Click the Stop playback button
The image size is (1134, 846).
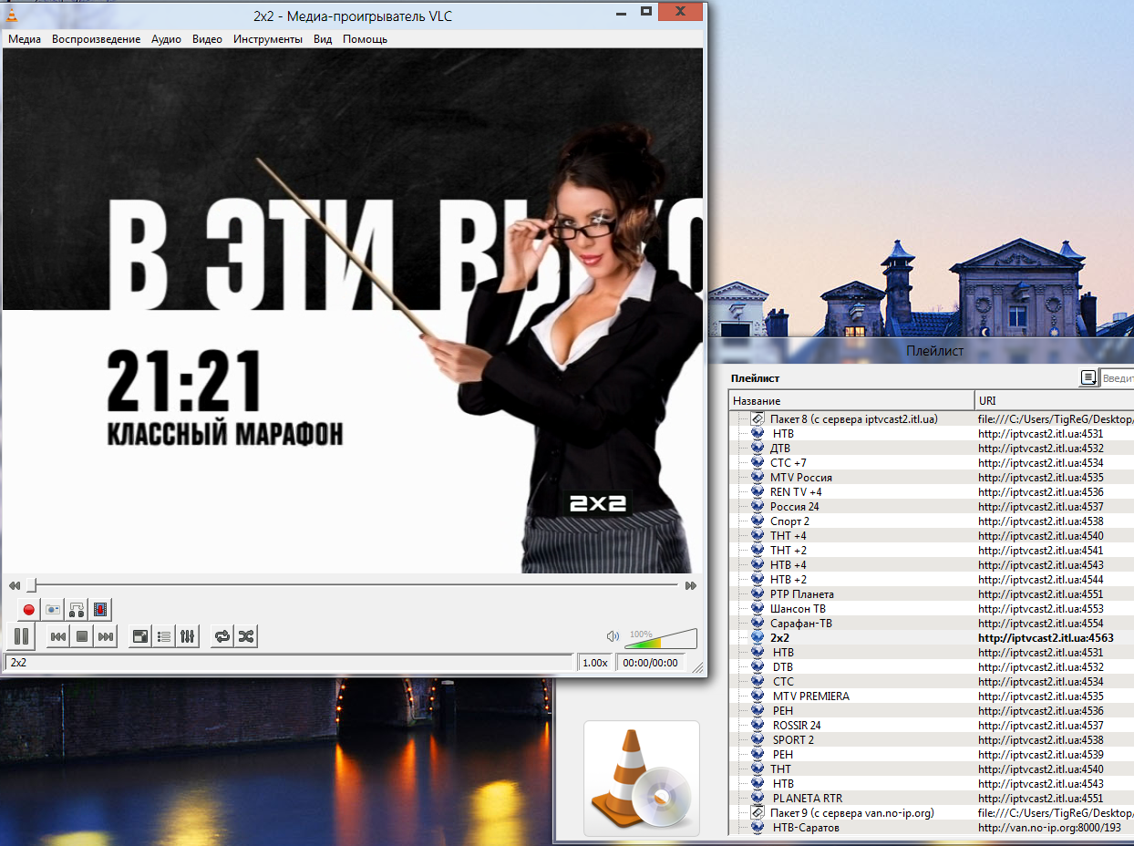(x=82, y=636)
